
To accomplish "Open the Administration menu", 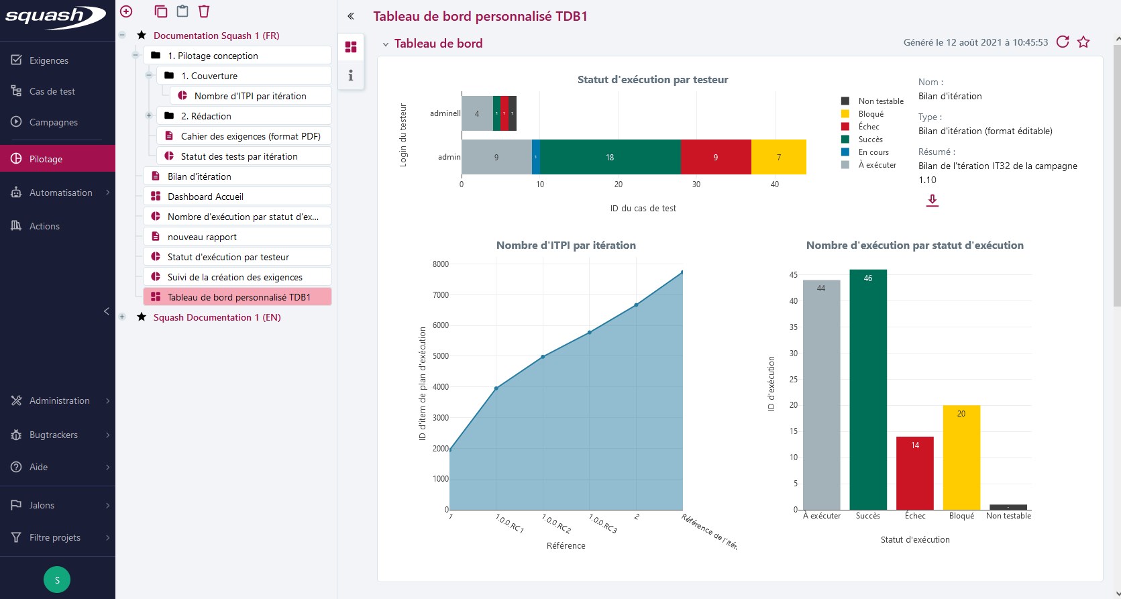I will (59, 400).
